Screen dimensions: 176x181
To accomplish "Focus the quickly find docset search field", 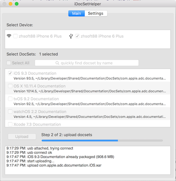I will tap(87, 63).
